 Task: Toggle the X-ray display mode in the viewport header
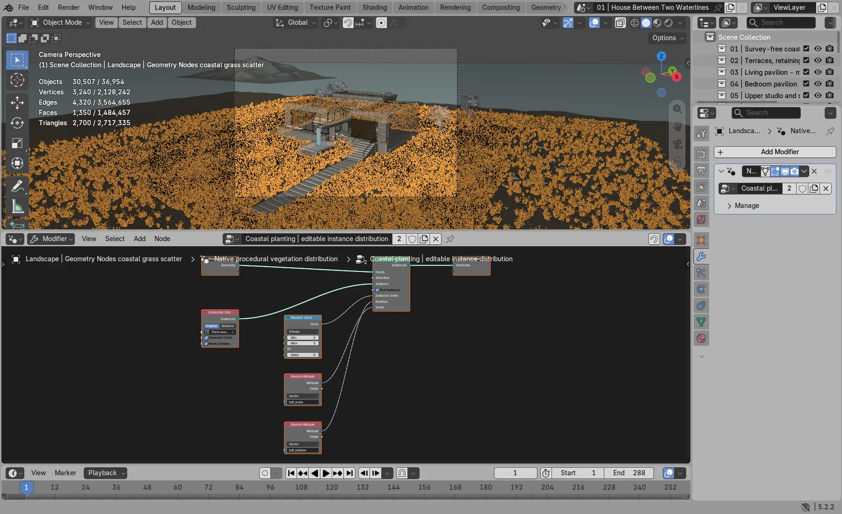[x=620, y=22]
